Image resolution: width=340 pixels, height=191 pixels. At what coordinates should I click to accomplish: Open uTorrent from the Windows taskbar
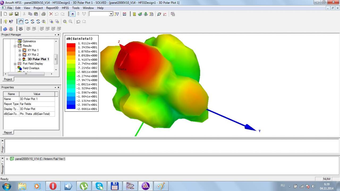click(x=84, y=186)
